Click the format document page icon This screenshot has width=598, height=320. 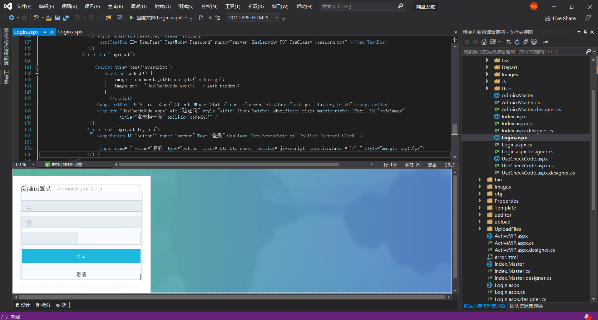tap(201, 18)
